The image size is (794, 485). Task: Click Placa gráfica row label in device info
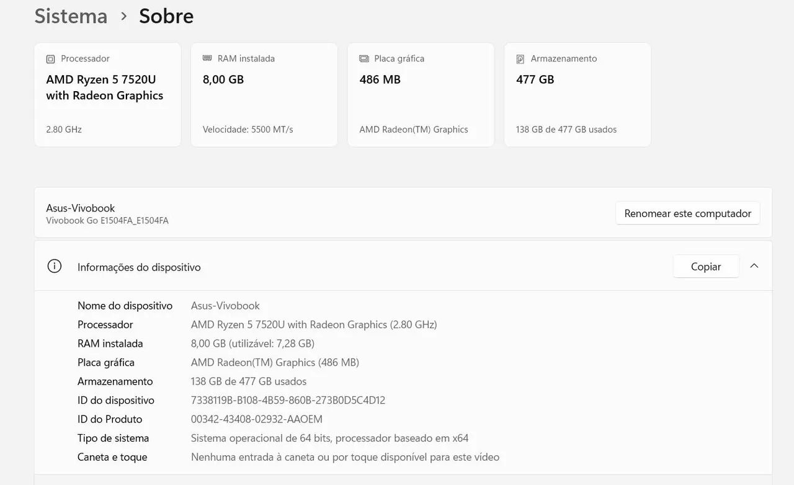click(106, 362)
